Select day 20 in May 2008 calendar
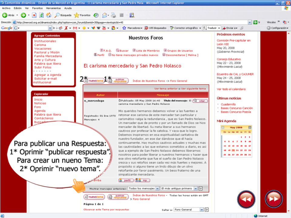Viewport: 291px width, 218px height. [233, 150]
